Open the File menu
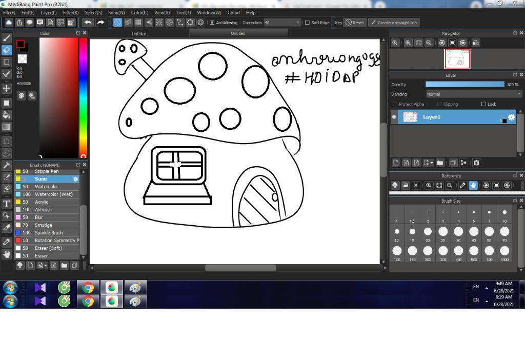The image size is (525, 339). tap(9, 12)
